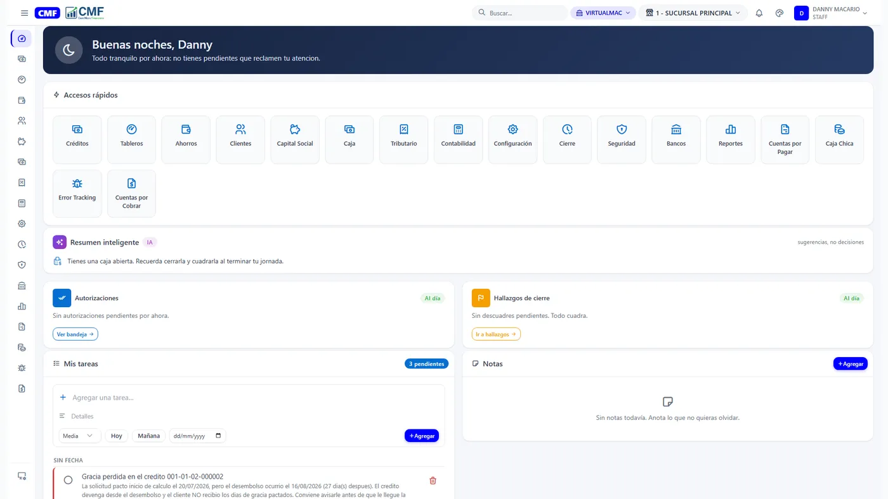Click the plus icon beside Agregar una tarea
Image resolution: width=888 pixels, height=499 pixels.
(x=63, y=398)
